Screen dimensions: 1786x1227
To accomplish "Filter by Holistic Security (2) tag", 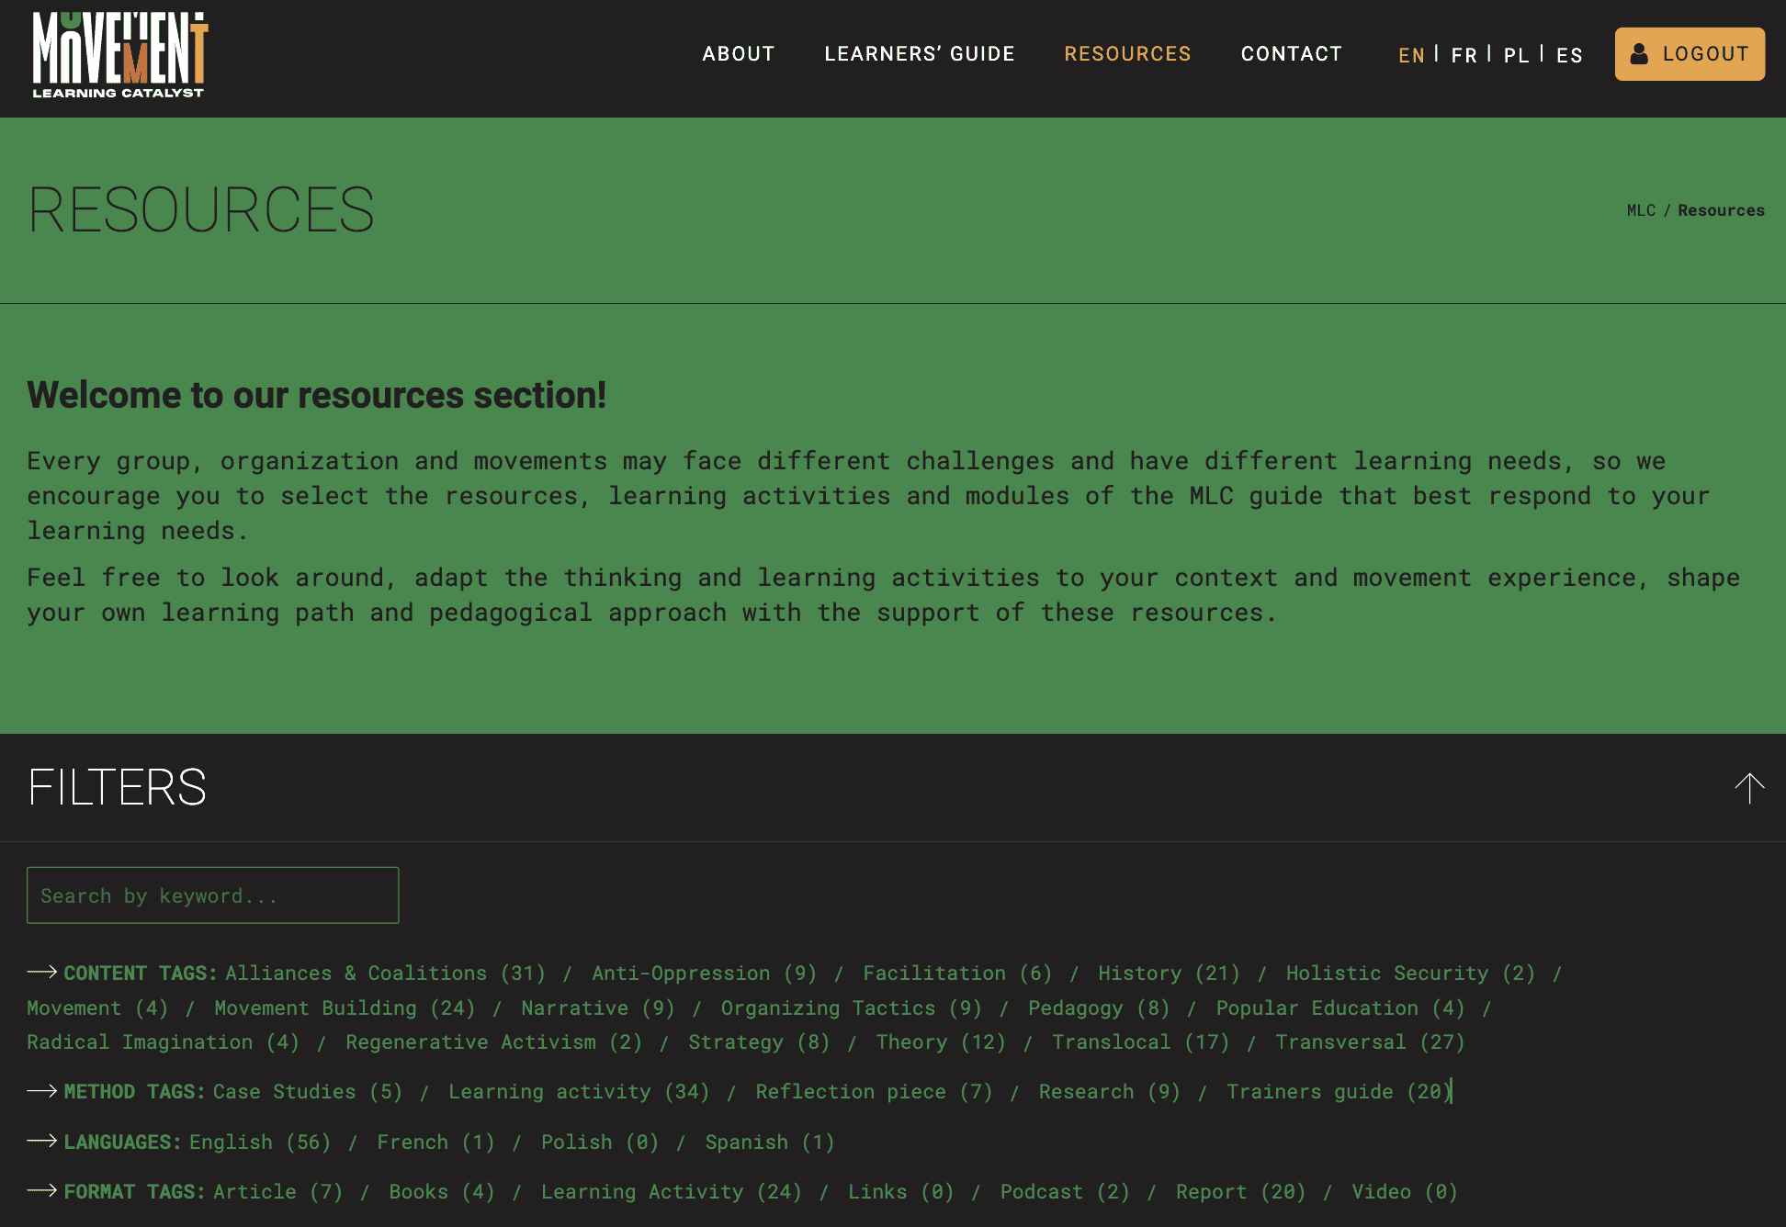I will click(1410, 973).
